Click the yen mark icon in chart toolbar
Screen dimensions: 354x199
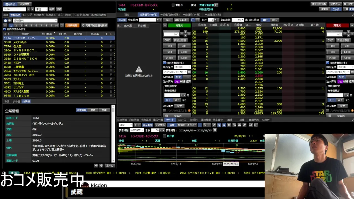(224, 125)
